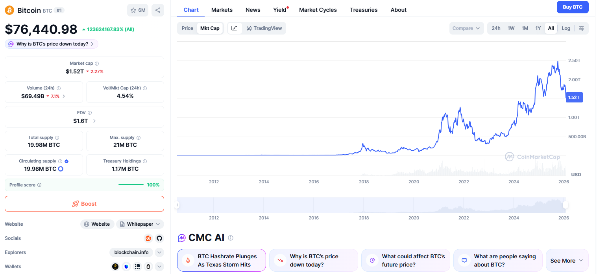Toggle Log scale on chart
Screen dimensions: 597x274
click(x=566, y=28)
